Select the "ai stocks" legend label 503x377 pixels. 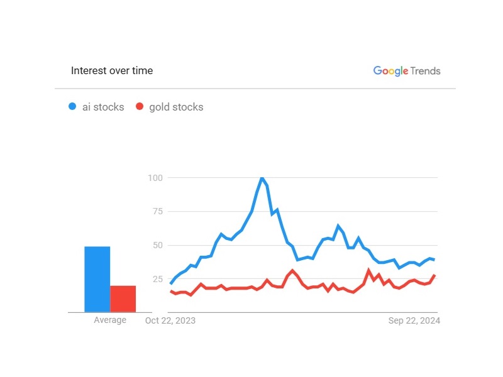coord(103,107)
